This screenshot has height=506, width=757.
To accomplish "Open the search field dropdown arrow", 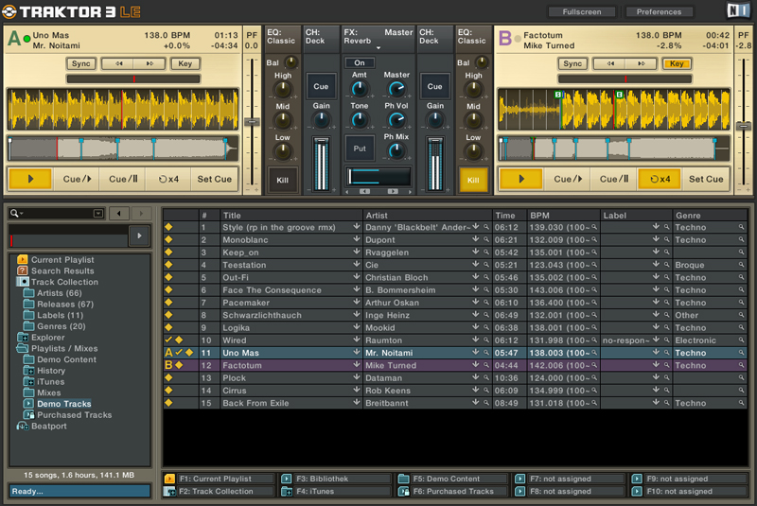I will point(97,214).
